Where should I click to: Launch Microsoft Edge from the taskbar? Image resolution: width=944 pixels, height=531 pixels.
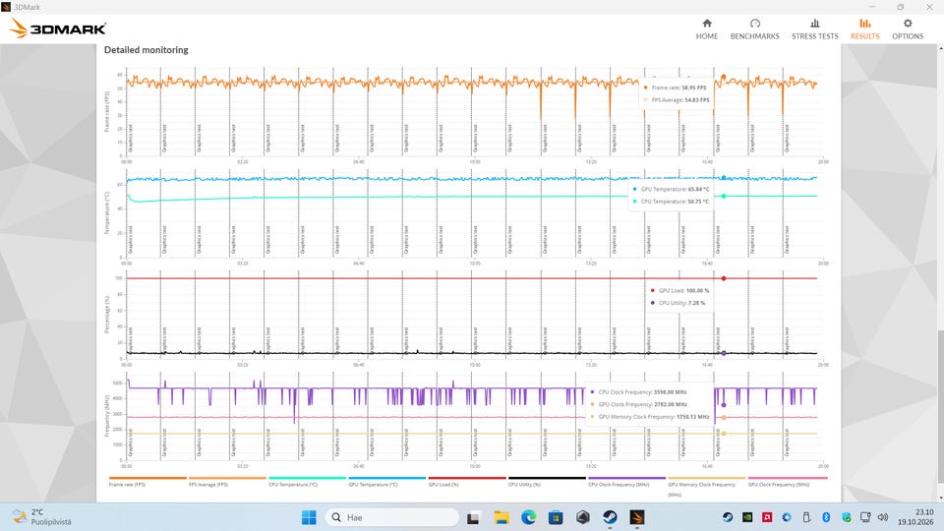tap(529, 517)
